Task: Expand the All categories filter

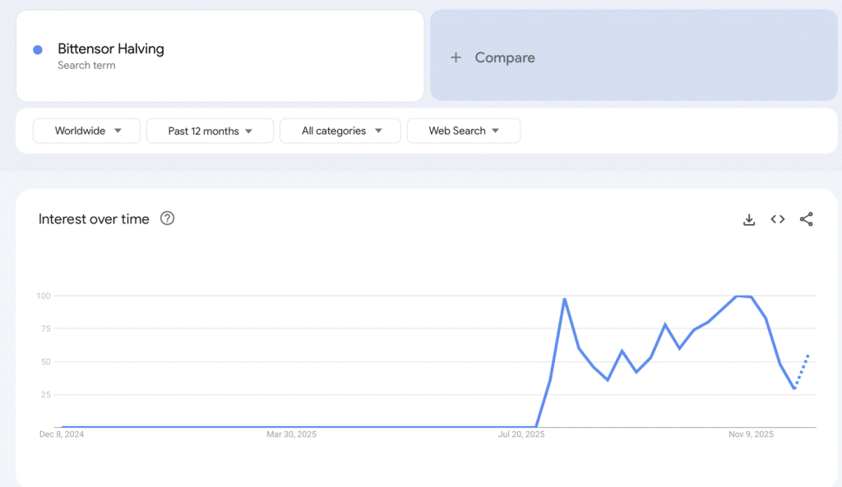Action: click(x=340, y=131)
